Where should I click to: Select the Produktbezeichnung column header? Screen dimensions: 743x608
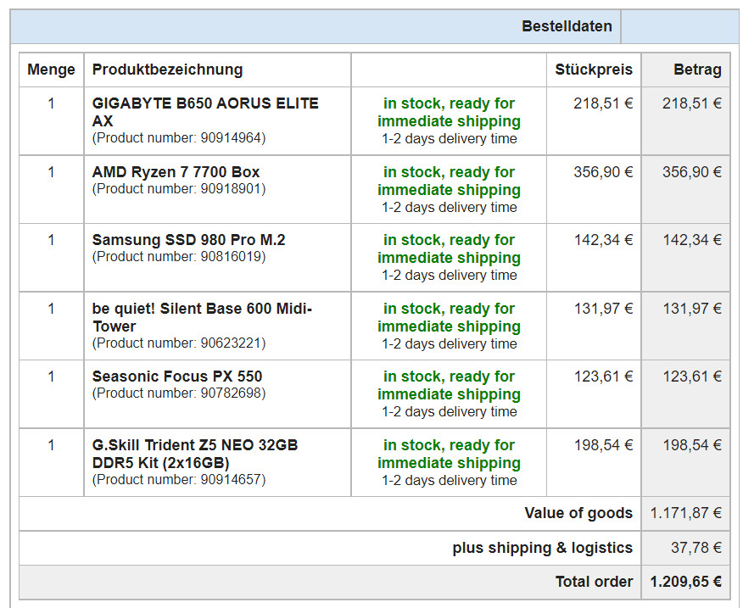pyautogui.click(x=167, y=70)
